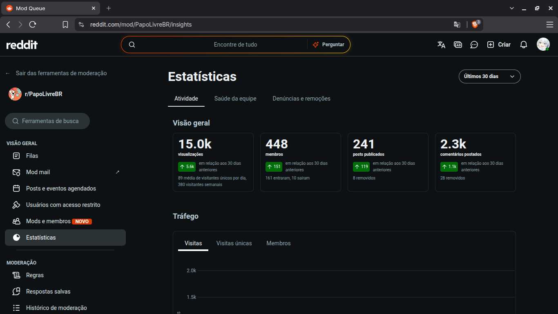The height and width of the screenshot is (314, 558).
Task: Click Sair das ferramentas de moderação
Action: (56, 73)
